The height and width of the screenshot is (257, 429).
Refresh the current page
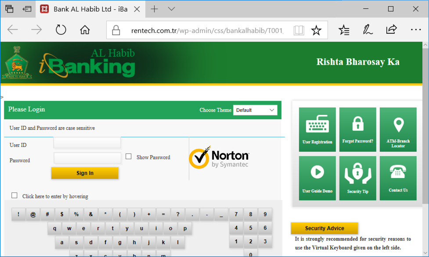click(x=61, y=30)
